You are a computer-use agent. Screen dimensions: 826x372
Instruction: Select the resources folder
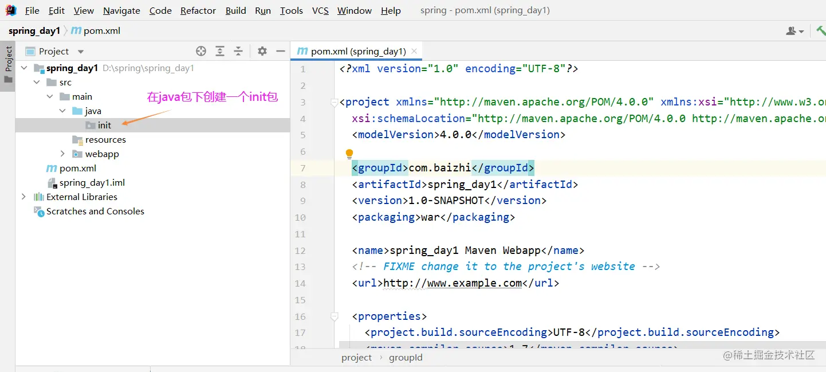point(105,139)
